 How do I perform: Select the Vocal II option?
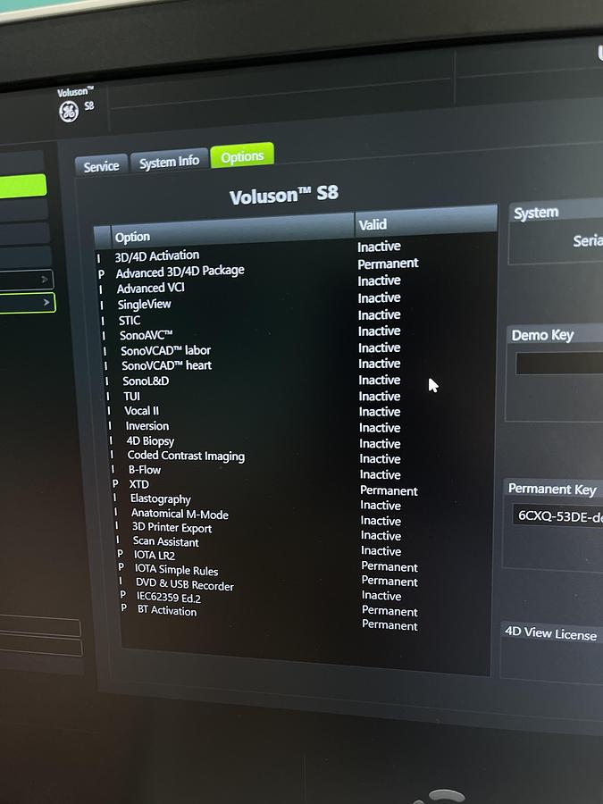coord(141,411)
